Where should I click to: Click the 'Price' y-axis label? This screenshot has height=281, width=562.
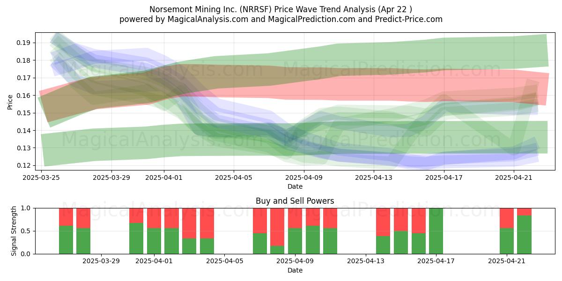tap(10, 101)
